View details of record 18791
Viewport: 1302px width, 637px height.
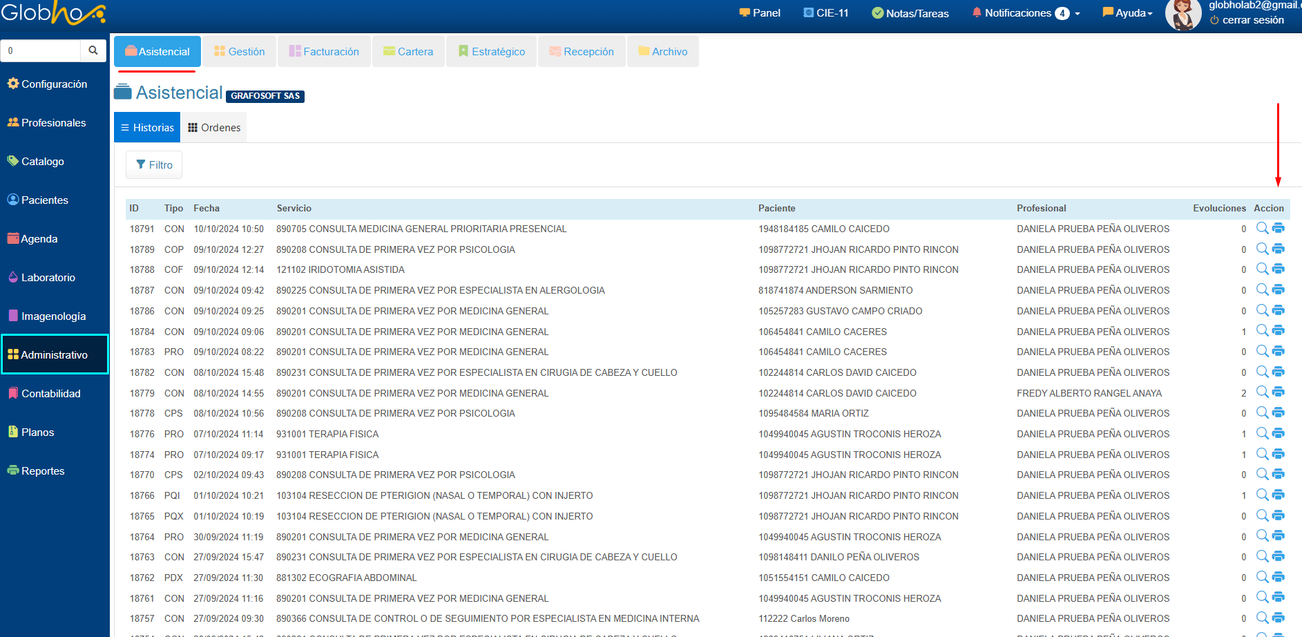(1262, 228)
